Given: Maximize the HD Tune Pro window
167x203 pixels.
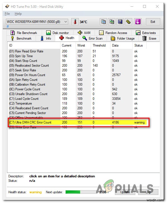Looking at the screenshot, I should [144, 6].
